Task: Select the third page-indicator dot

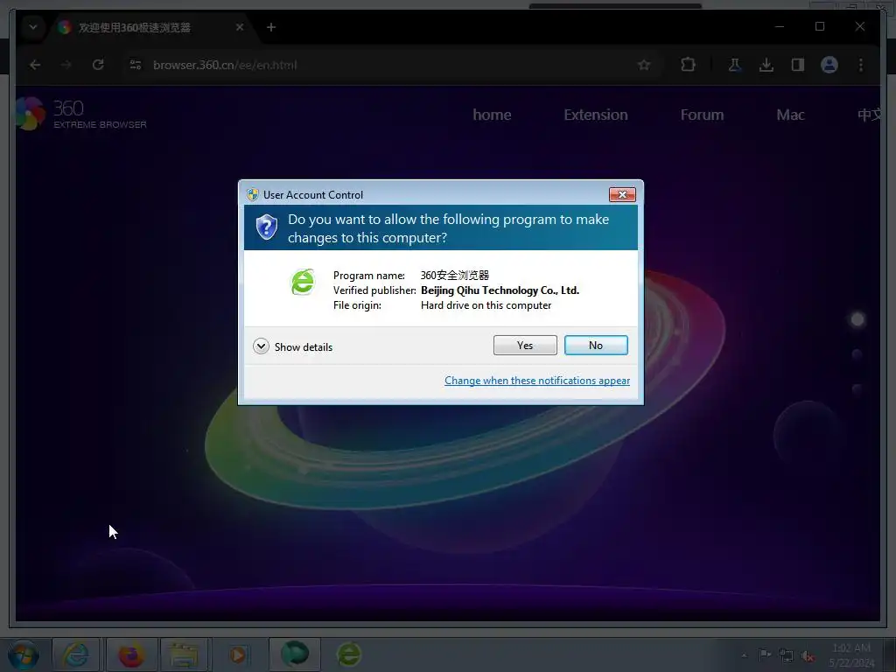Action: point(857,389)
